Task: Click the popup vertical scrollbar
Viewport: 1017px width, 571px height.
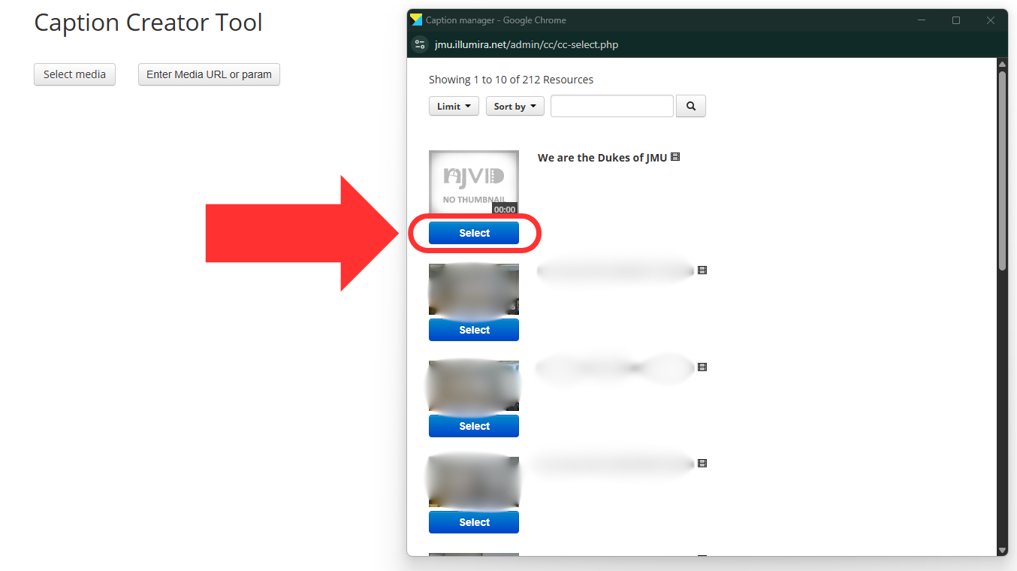Action: (1002, 171)
